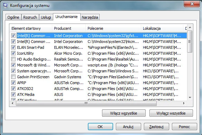
Task: Click the Gadwin Systems producer cell
Action: (x=67, y=77)
